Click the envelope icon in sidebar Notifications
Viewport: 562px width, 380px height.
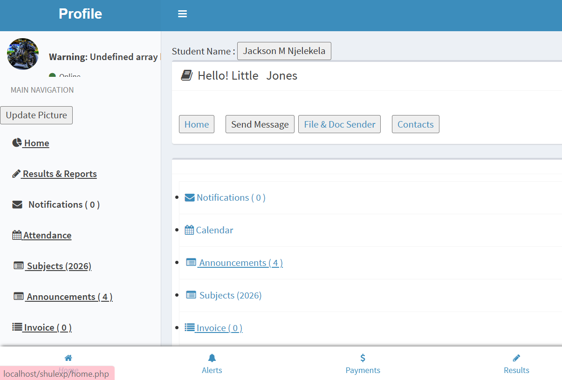17,204
